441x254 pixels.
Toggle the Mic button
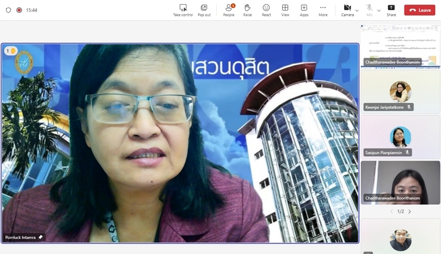(369, 10)
